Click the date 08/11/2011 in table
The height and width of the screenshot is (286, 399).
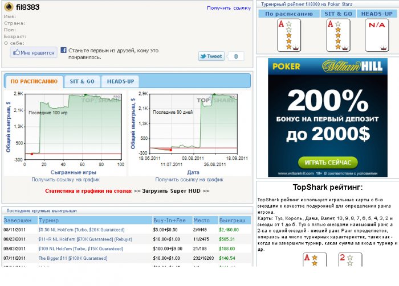(14, 230)
